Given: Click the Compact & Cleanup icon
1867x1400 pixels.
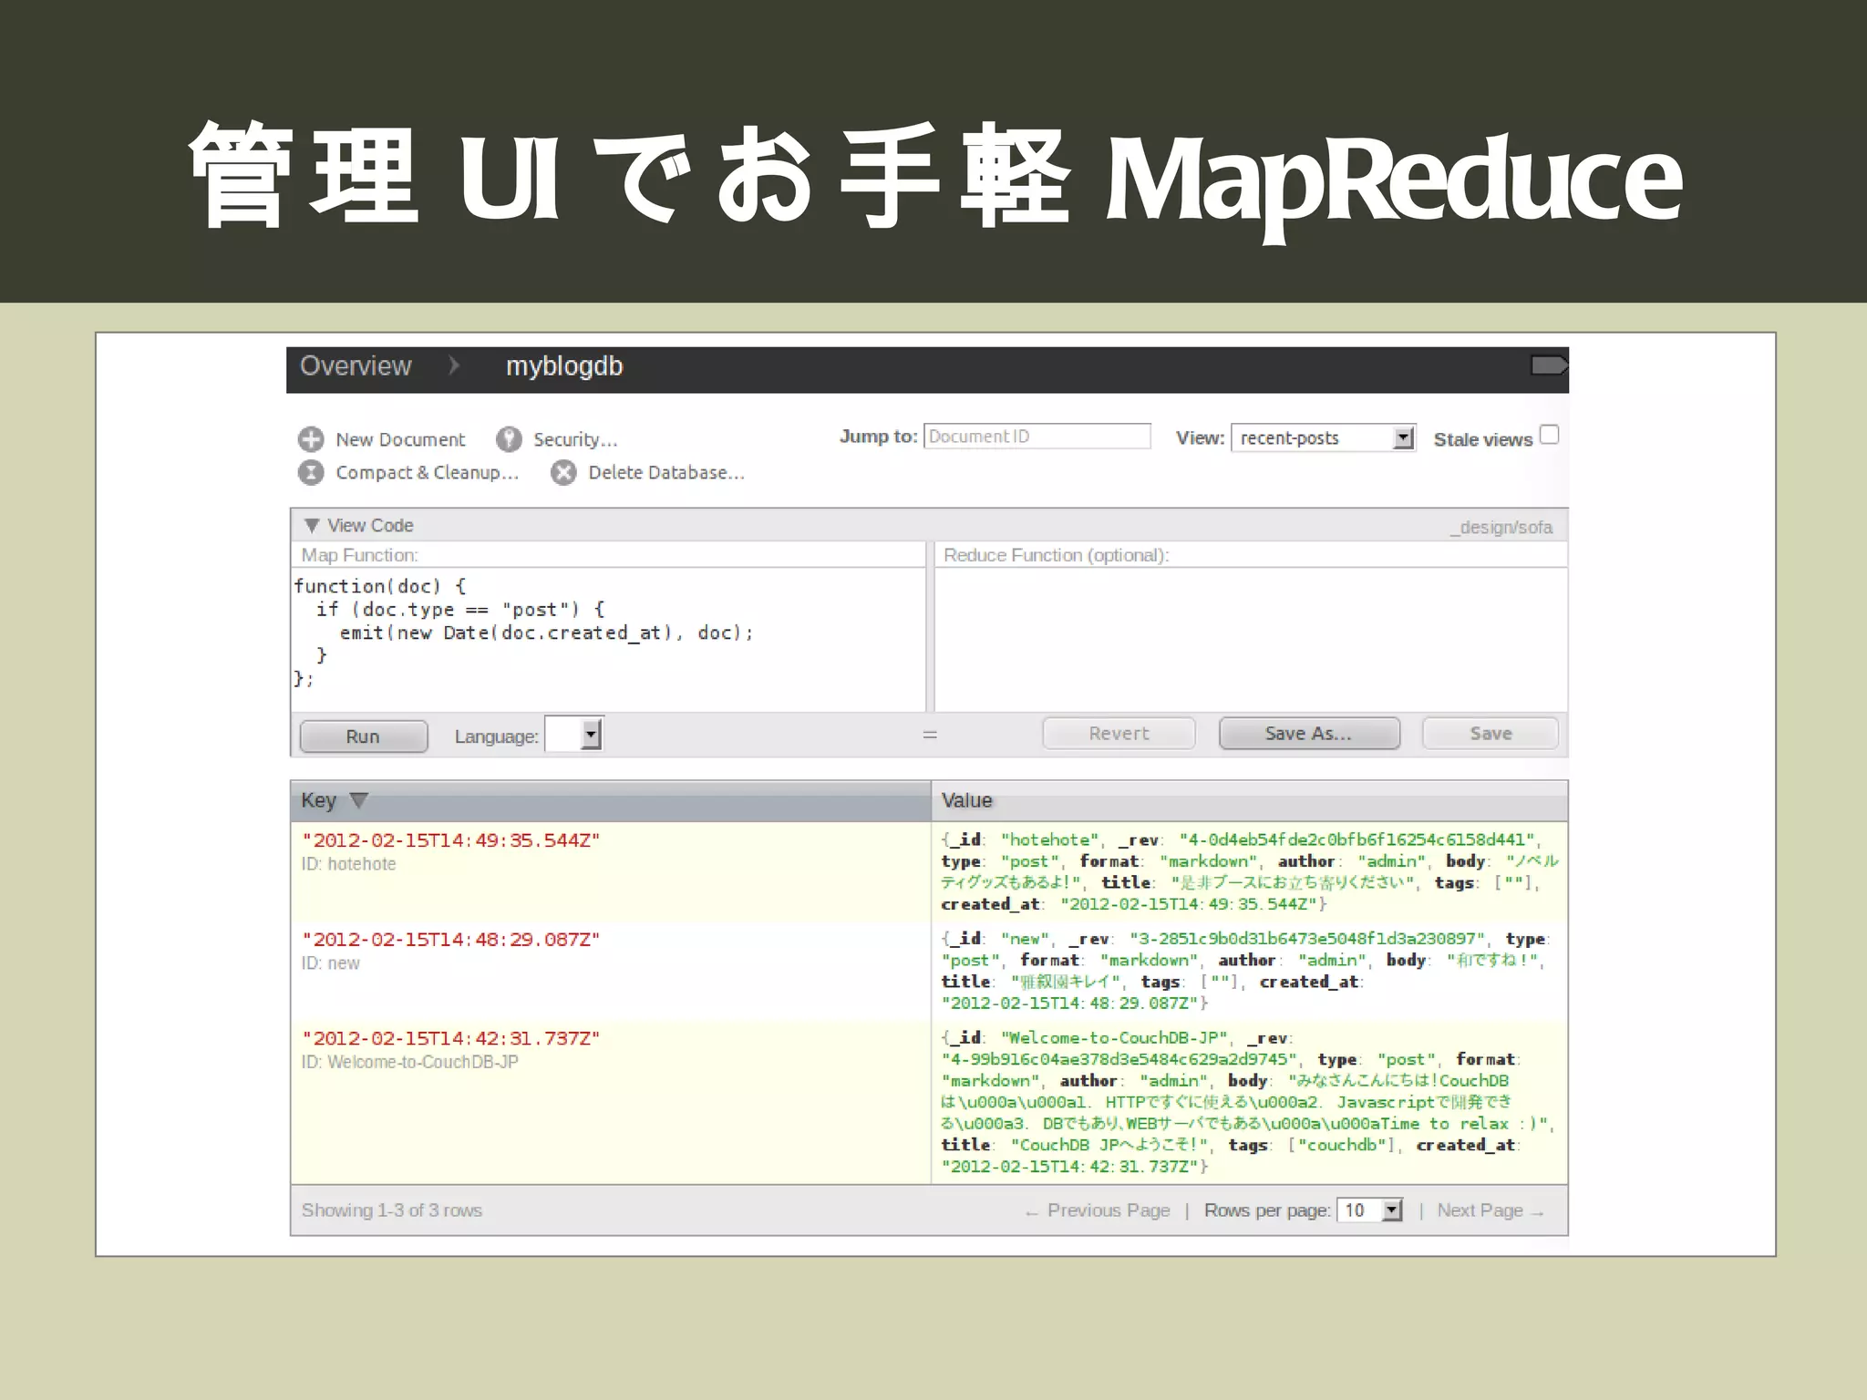Looking at the screenshot, I should [311, 472].
